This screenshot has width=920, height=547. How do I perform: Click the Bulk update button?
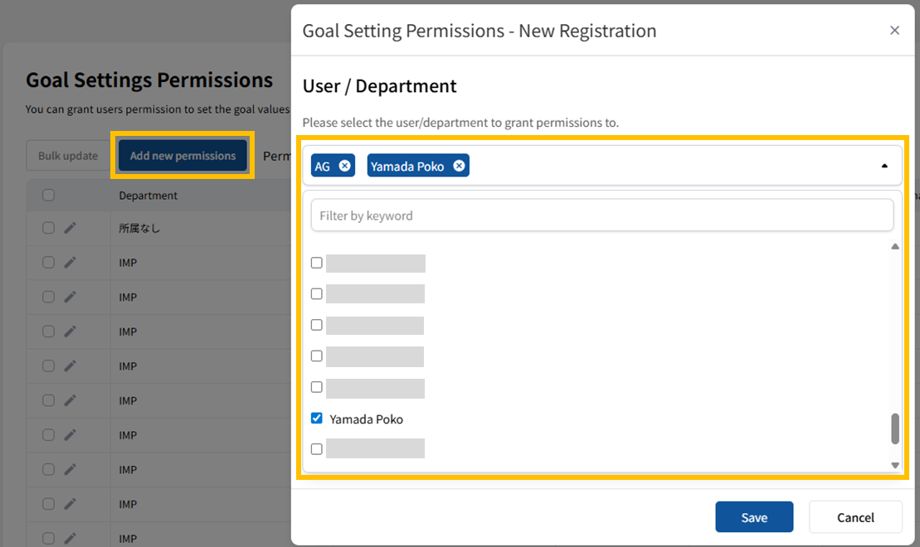coord(68,156)
